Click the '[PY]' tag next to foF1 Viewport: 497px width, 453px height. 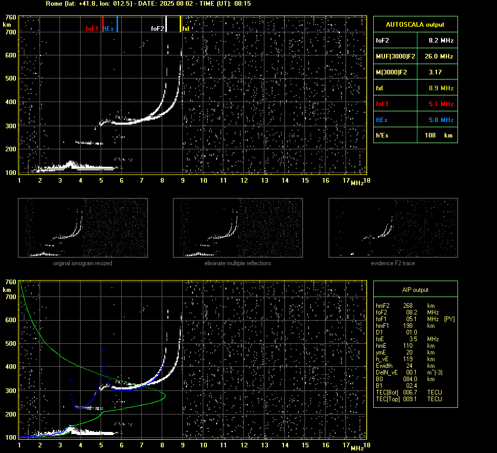[449, 319]
